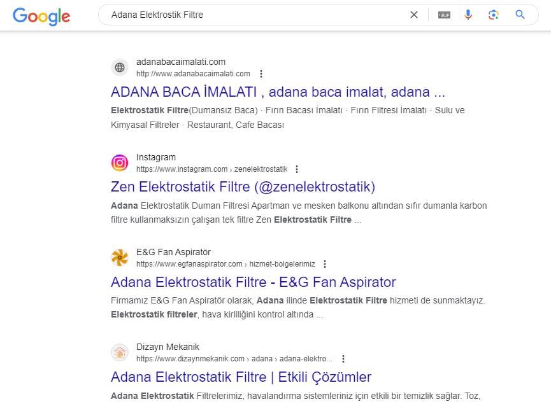Click the adanabacaimalati.com globe favicon
551x404 pixels.
pos(120,67)
